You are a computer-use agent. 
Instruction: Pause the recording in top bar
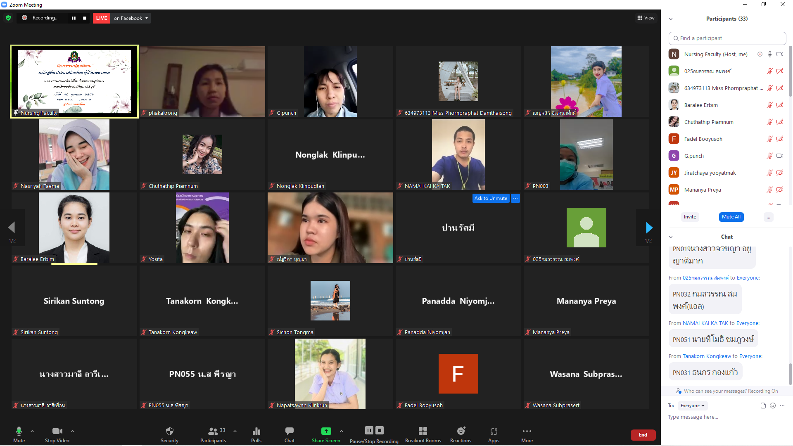tap(74, 18)
